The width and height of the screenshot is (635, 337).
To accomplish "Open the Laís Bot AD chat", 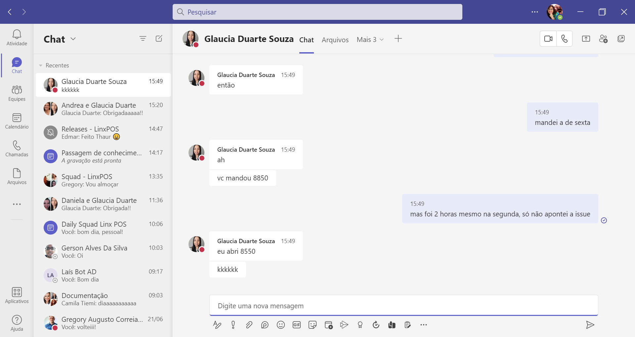I will tap(103, 275).
